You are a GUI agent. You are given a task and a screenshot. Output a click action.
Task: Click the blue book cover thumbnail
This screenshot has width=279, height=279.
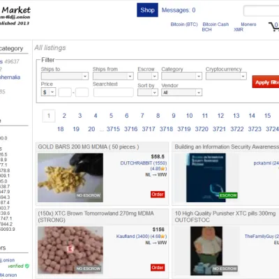pyautogui.click(x=206, y=178)
